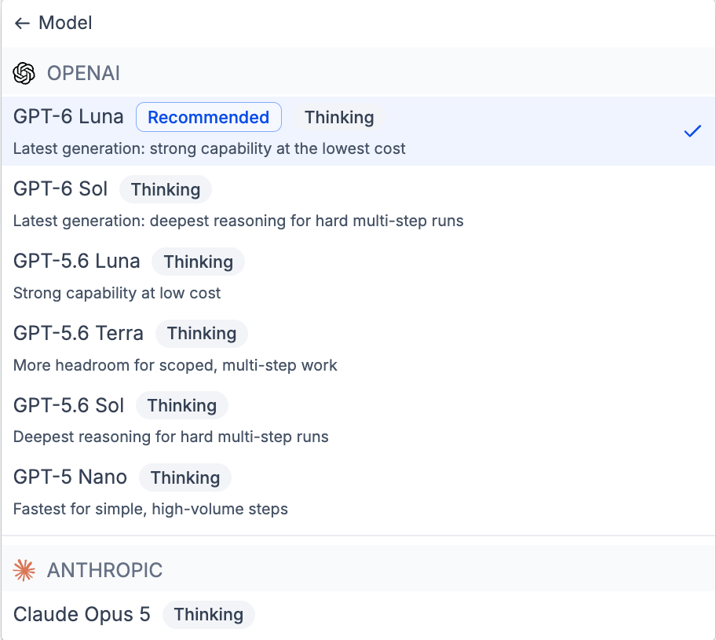Select the GPT-6 Luna model
This screenshot has width=716, height=640.
(358, 131)
